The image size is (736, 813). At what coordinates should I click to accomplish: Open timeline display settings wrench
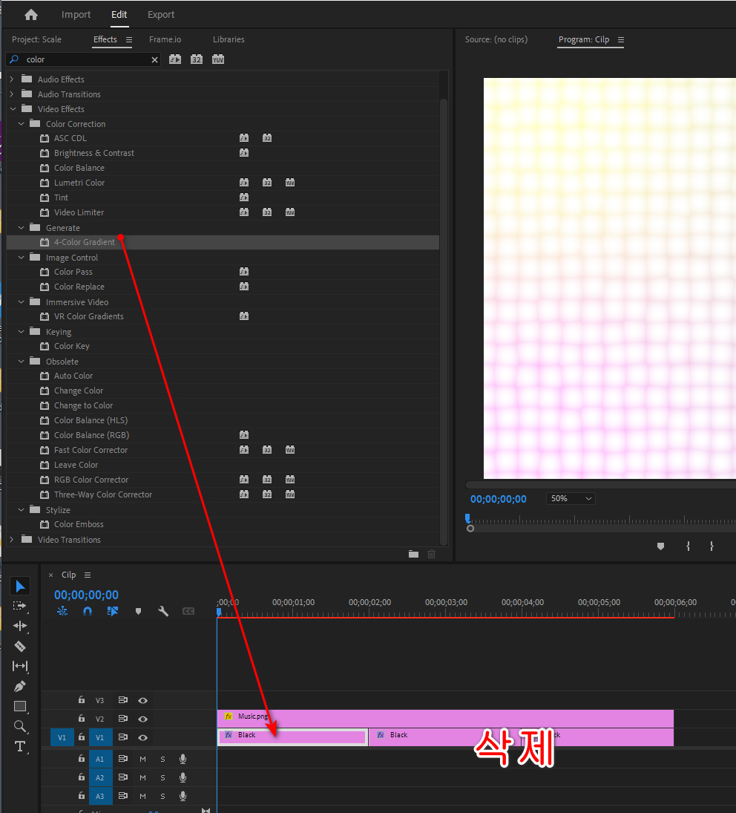[163, 611]
